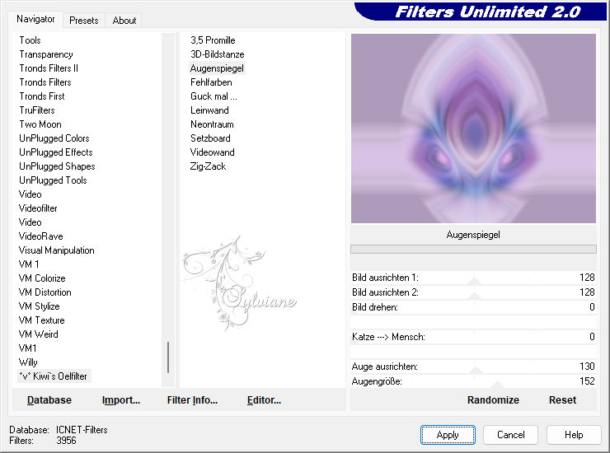The image size is (610, 453).
Task: Select VM1 category
Action: (x=28, y=348)
